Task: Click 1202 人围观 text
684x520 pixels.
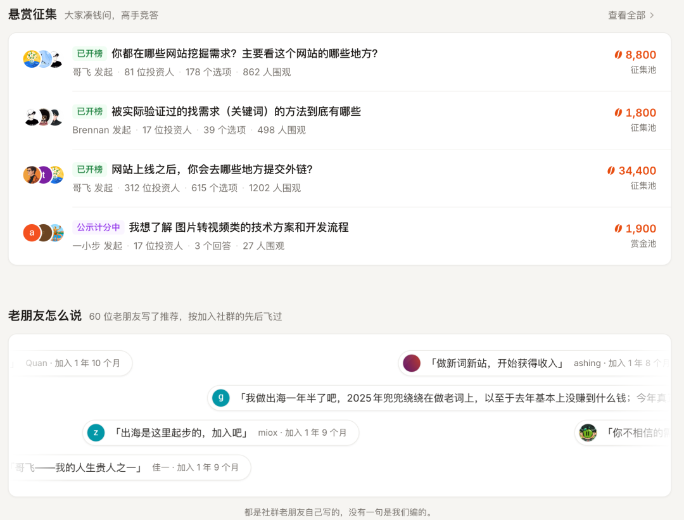Action: [x=275, y=188]
